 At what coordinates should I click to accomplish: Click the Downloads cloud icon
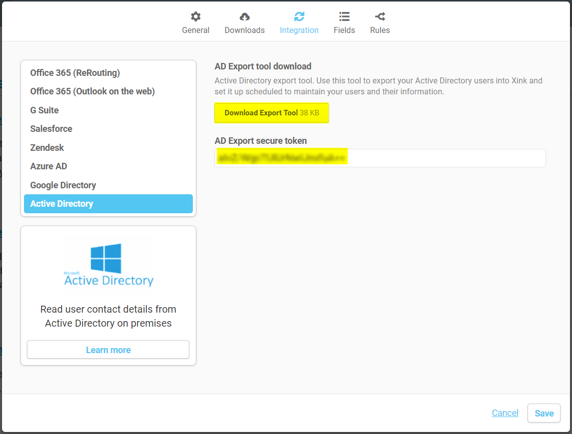pos(244,16)
